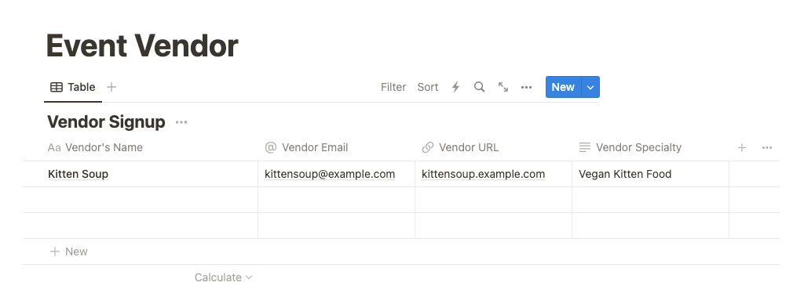The width and height of the screenshot is (804, 293).
Task: Expand the New button dropdown arrow
Action: click(x=590, y=87)
